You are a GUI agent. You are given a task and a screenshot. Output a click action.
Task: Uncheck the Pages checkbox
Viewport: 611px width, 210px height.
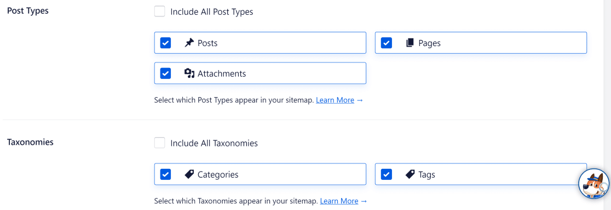(x=386, y=43)
